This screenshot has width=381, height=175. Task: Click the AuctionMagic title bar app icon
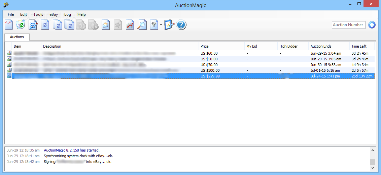click(6, 5)
